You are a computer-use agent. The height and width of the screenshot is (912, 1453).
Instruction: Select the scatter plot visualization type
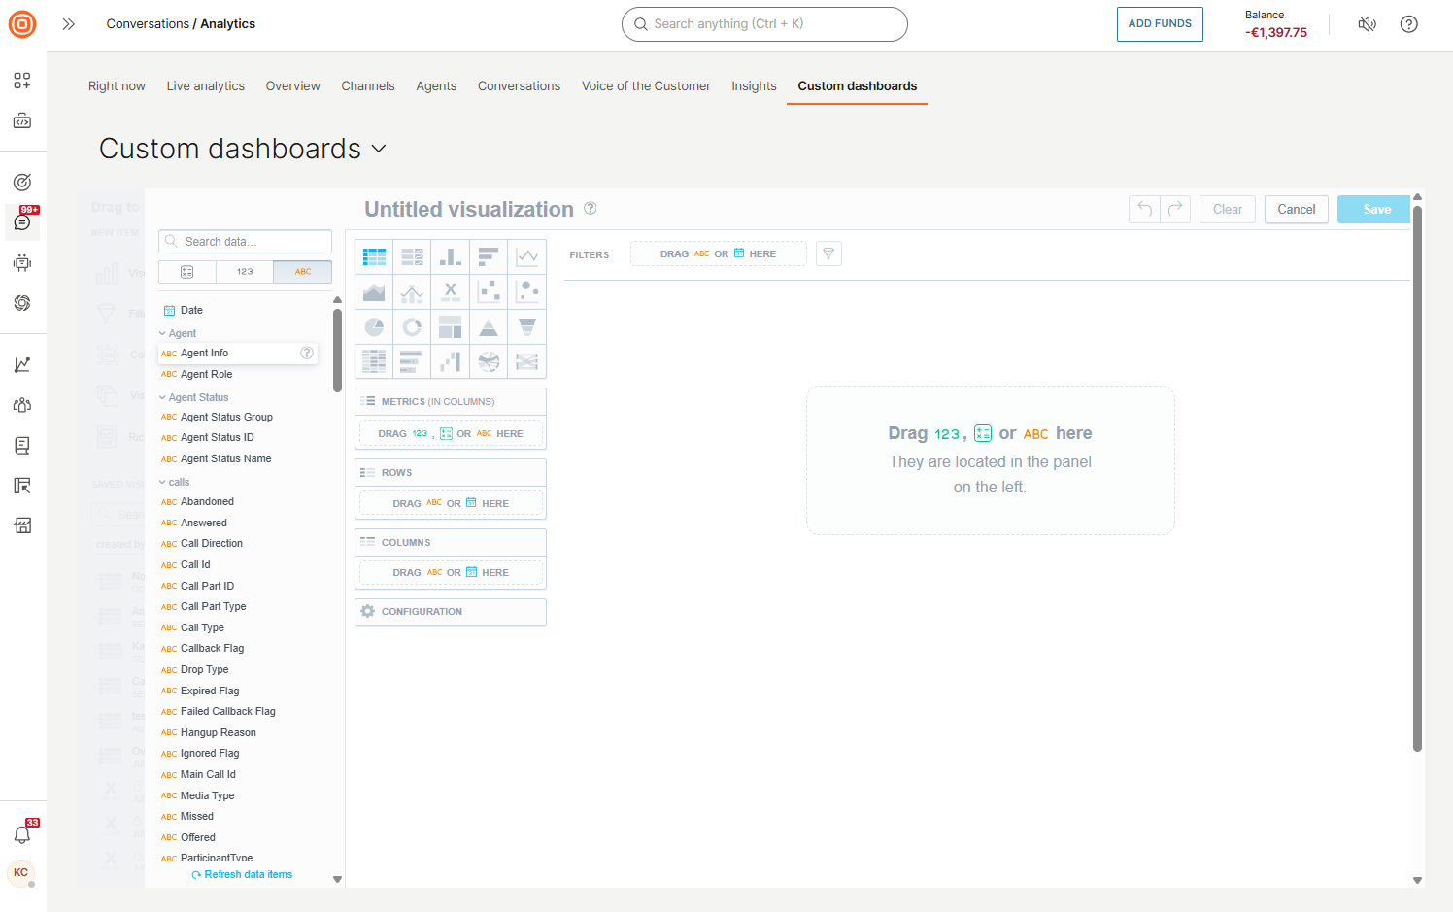(x=489, y=290)
